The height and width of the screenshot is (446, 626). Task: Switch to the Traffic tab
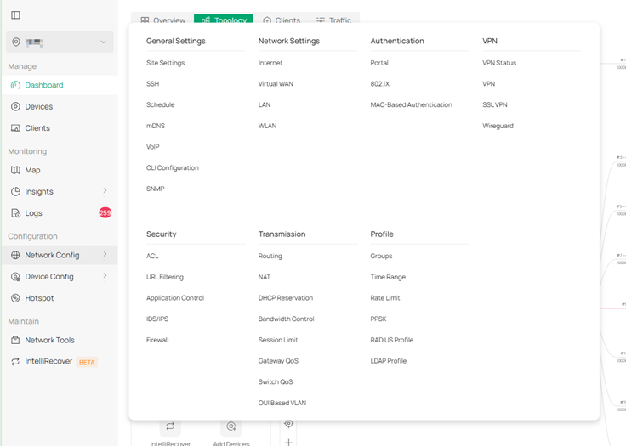pos(333,20)
